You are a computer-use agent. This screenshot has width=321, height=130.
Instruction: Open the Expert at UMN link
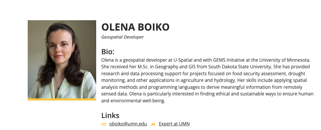(x=174, y=124)
